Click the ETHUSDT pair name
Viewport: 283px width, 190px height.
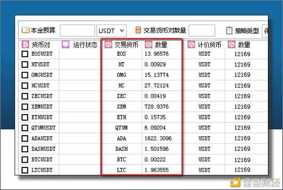(x=42, y=117)
